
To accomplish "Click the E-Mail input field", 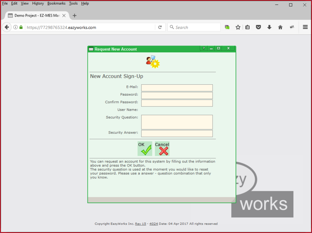I will 177,88.
